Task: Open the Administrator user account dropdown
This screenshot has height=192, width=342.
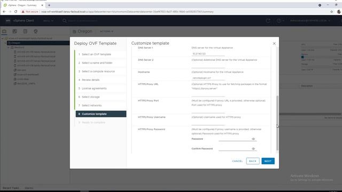Action: (310, 20)
